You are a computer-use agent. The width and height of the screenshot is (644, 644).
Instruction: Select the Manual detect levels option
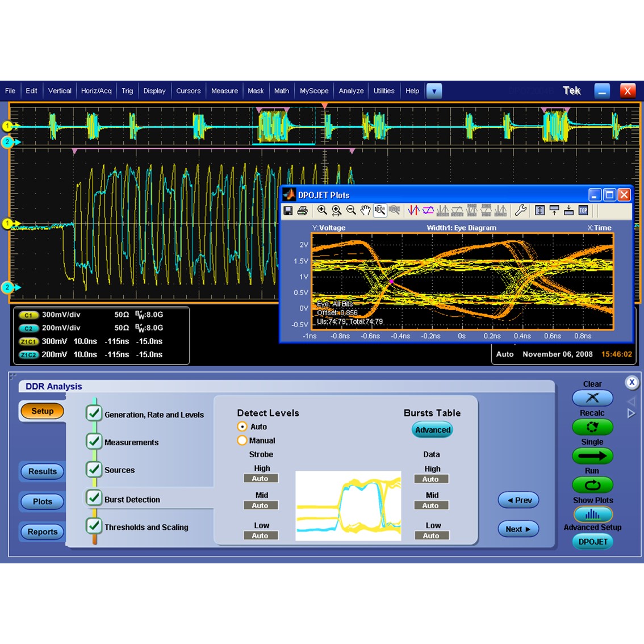242,440
